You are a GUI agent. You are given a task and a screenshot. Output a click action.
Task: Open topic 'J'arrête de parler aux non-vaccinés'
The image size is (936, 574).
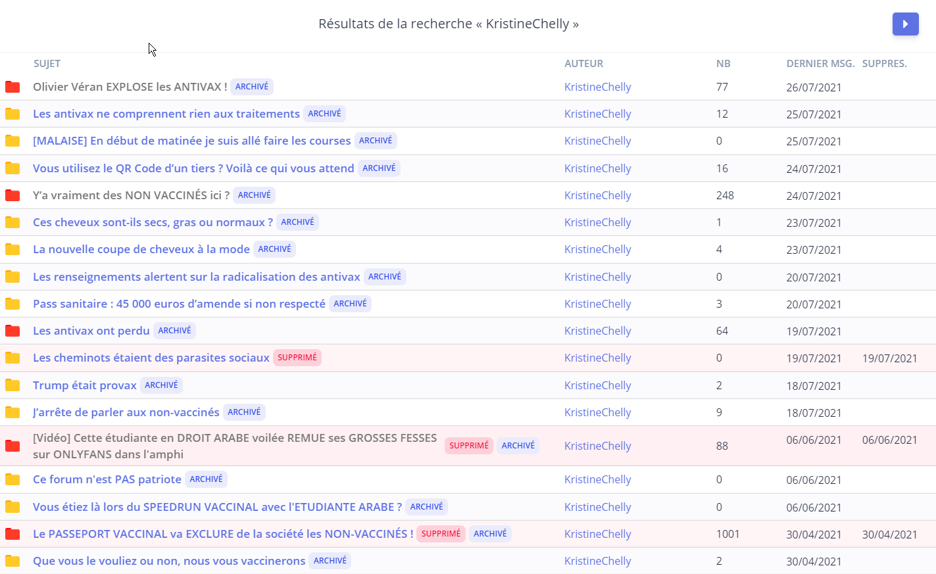tap(126, 412)
